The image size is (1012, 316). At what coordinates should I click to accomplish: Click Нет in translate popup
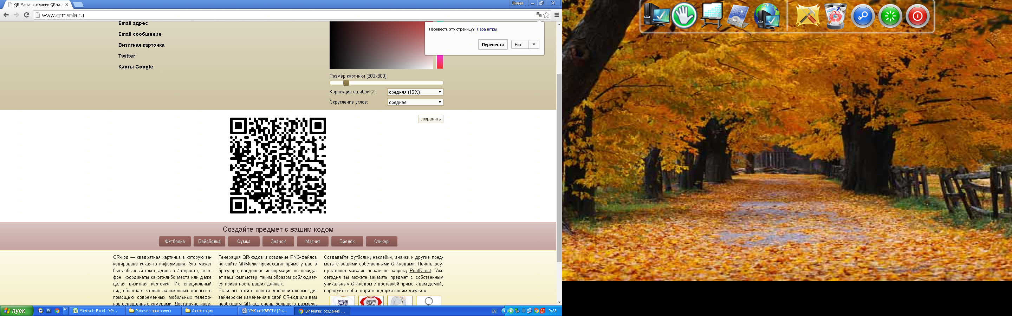tap(520, 44)
